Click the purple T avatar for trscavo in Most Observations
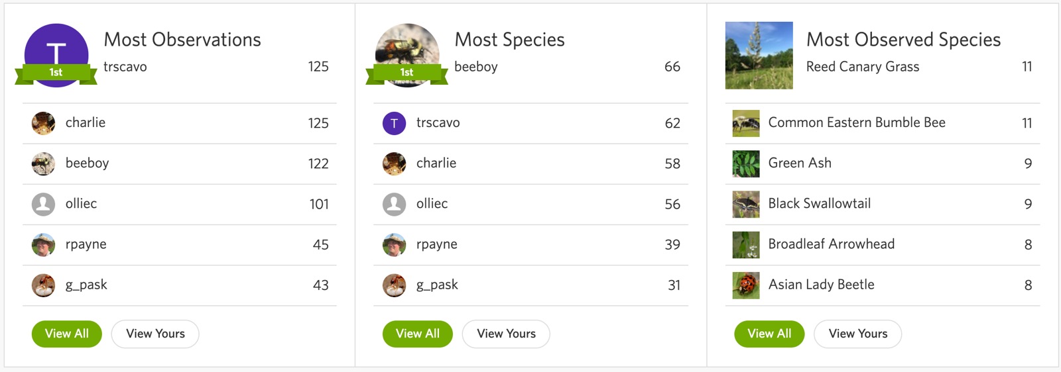Viewport: 1061px width, 372px height. [56, 55]
